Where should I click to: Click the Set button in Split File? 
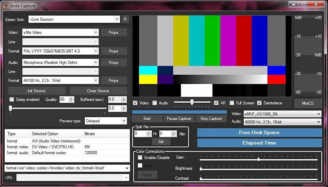pos(161,142)
